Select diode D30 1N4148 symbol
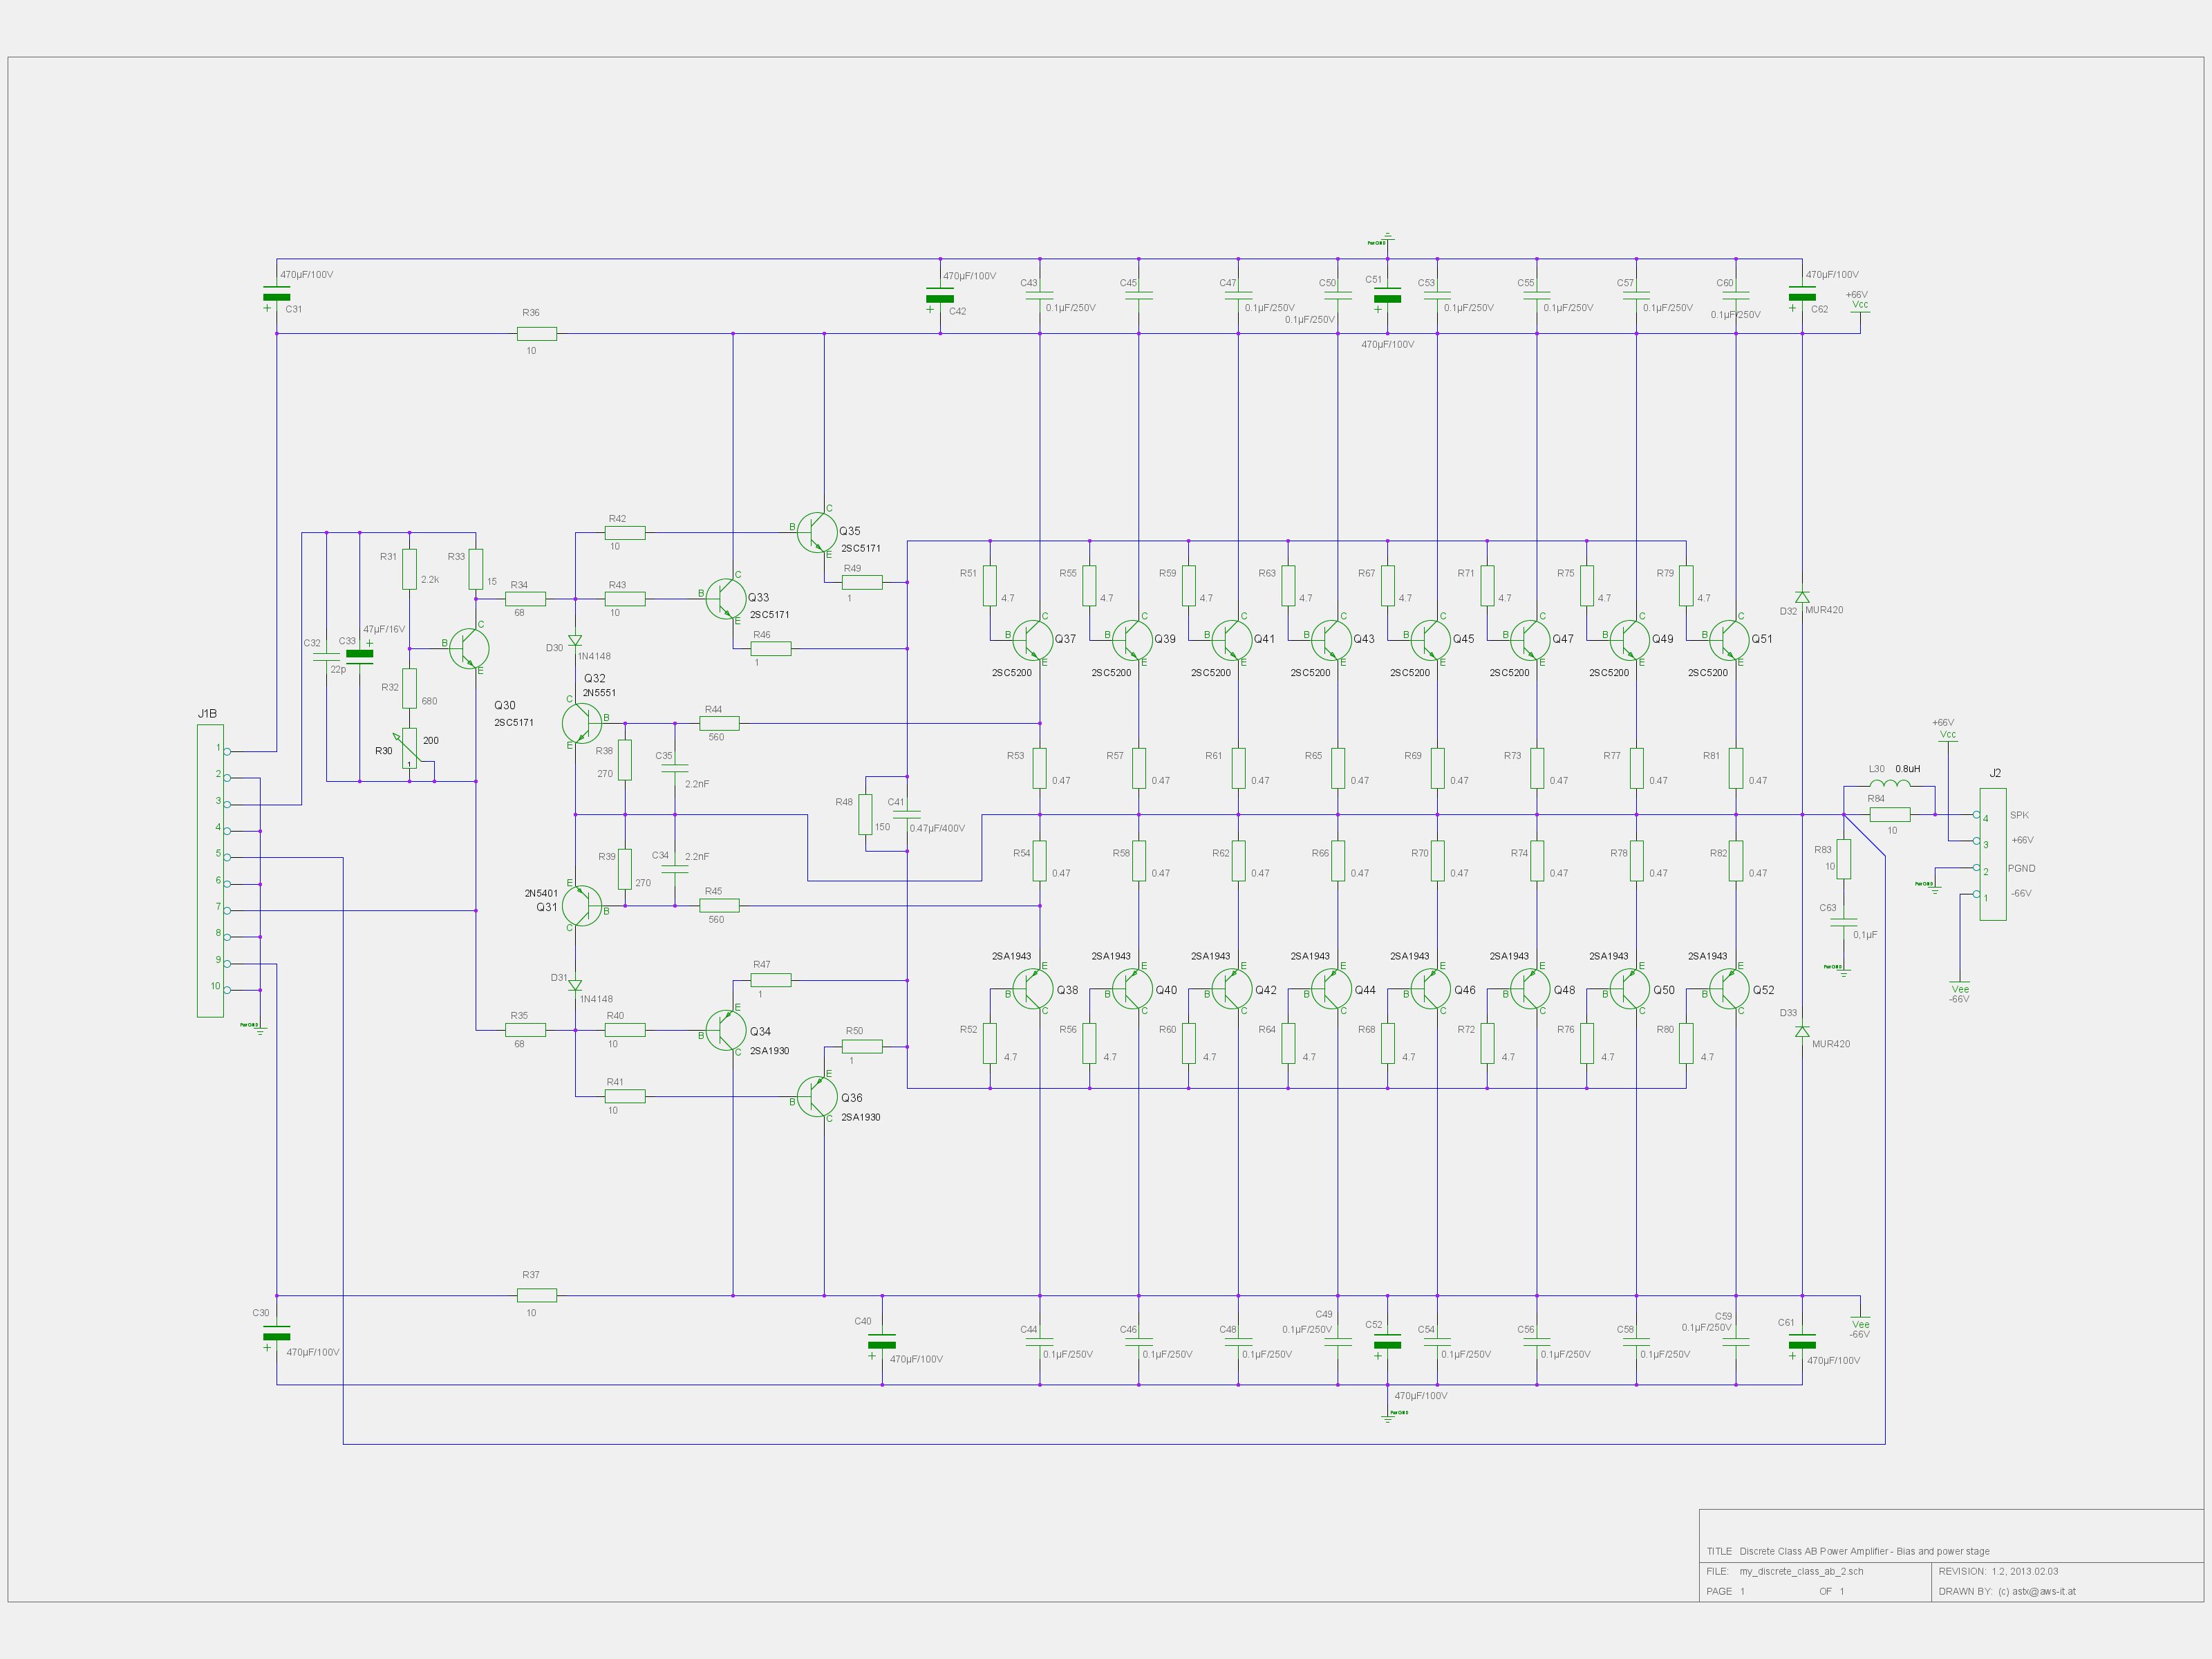This screenshot has height=1659, width=2212. tap(575, 640)
